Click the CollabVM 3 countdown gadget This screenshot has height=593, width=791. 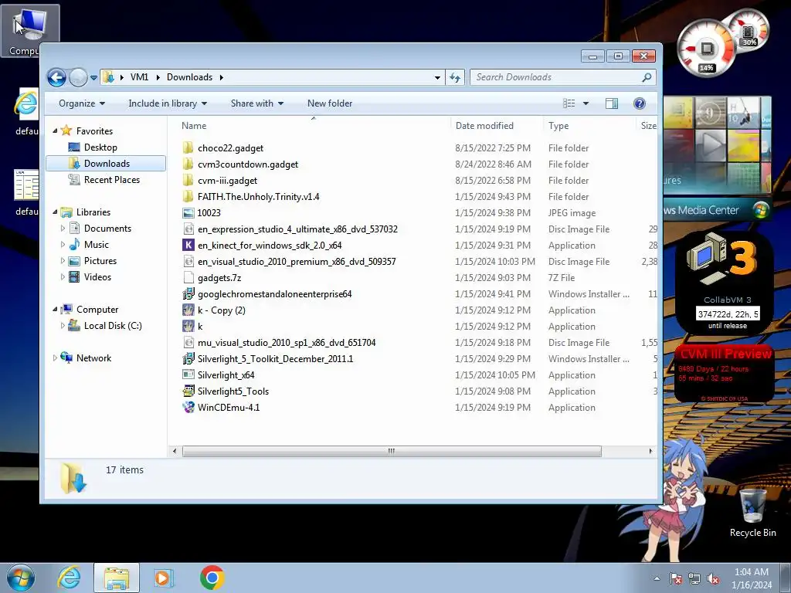coord(725,283)
